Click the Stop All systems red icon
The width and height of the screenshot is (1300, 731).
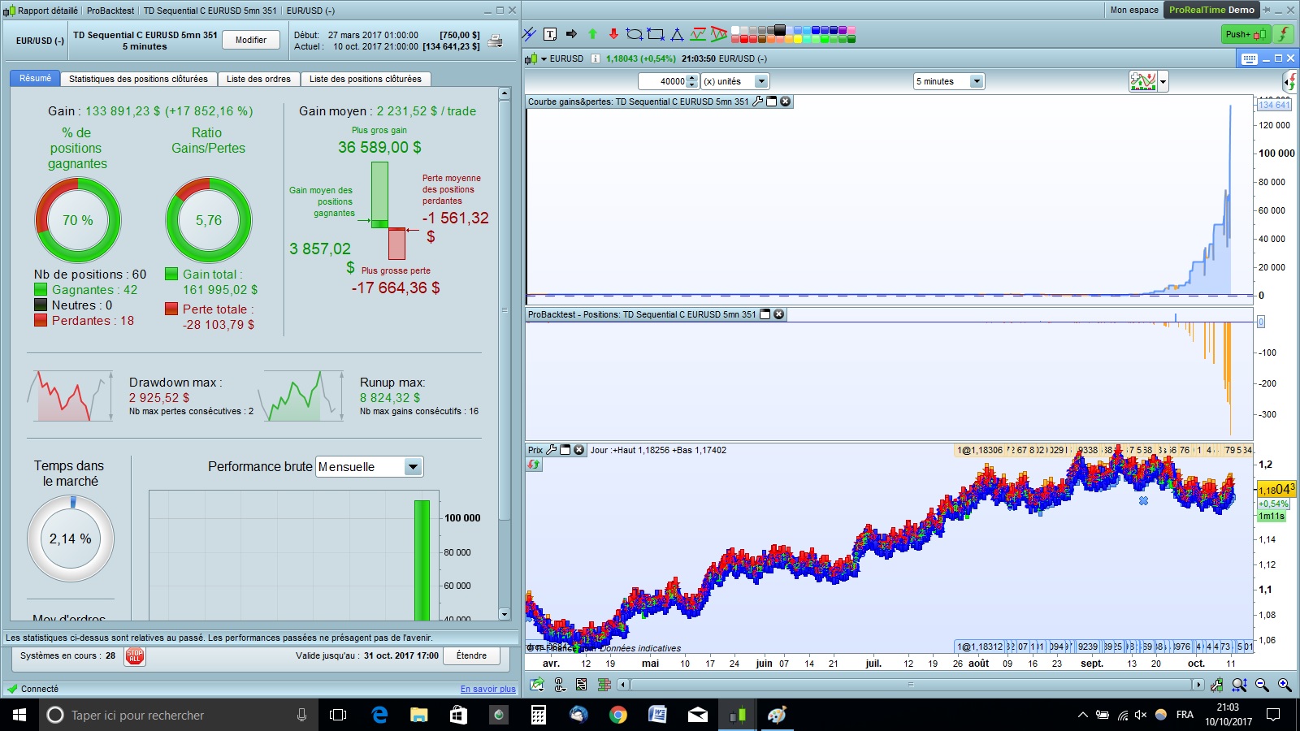[135, 656]
